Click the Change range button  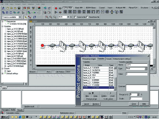click(91, 99)
